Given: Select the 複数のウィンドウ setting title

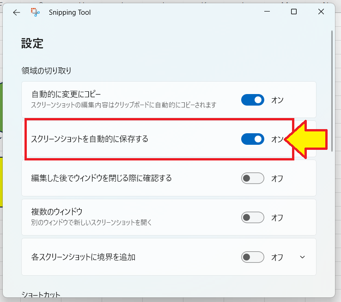Looking at the screenshot, I should [x=57, y=212].
